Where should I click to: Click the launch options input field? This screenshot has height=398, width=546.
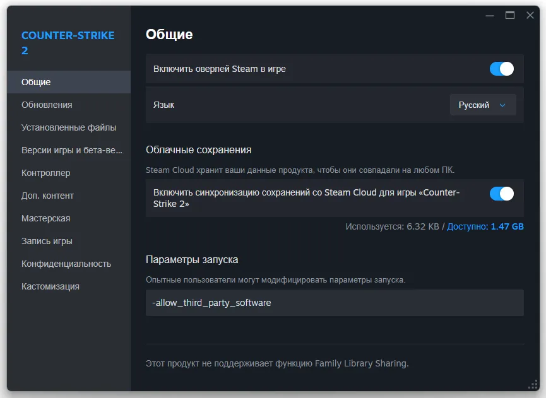[335, 303]
